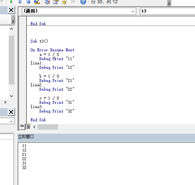Click the code margin indicator bar
This screenshot has height=185, width=195.
coord(23,70)
